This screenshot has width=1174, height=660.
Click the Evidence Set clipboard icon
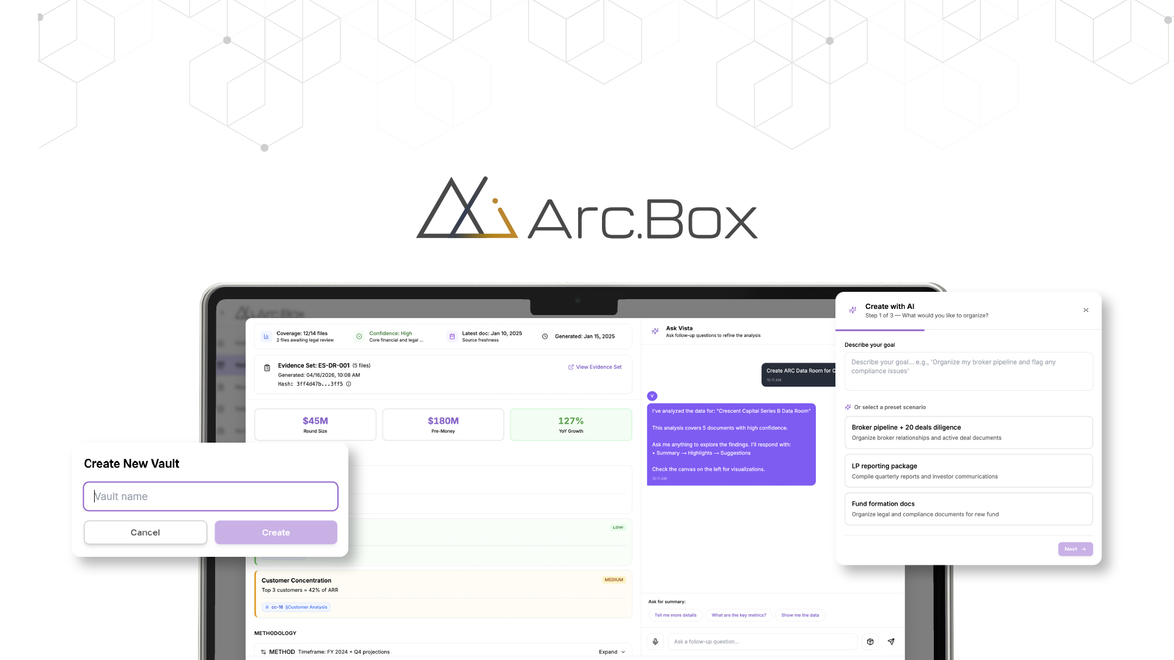267,368
